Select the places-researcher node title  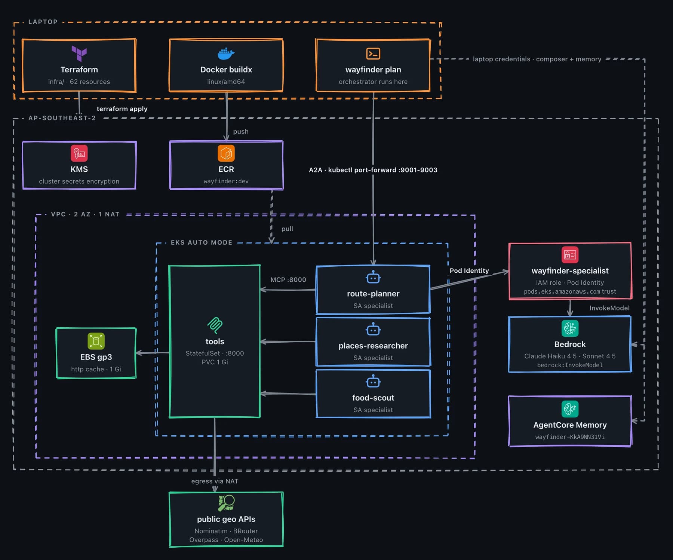click(x=373, y=346)
